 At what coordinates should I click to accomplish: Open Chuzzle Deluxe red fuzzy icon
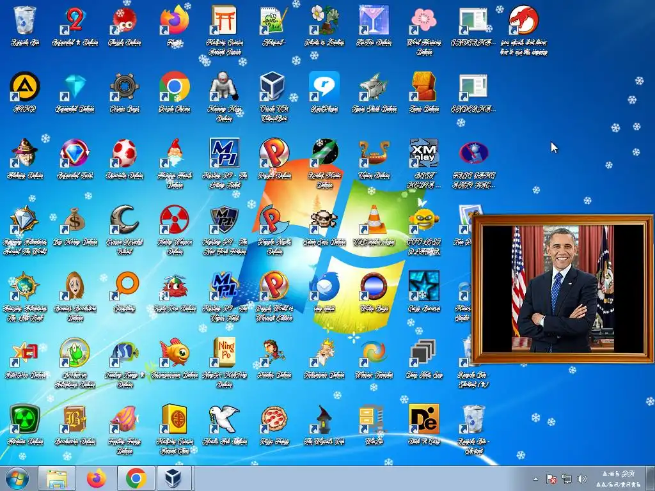pyautogui.click(x=124, y=20)
